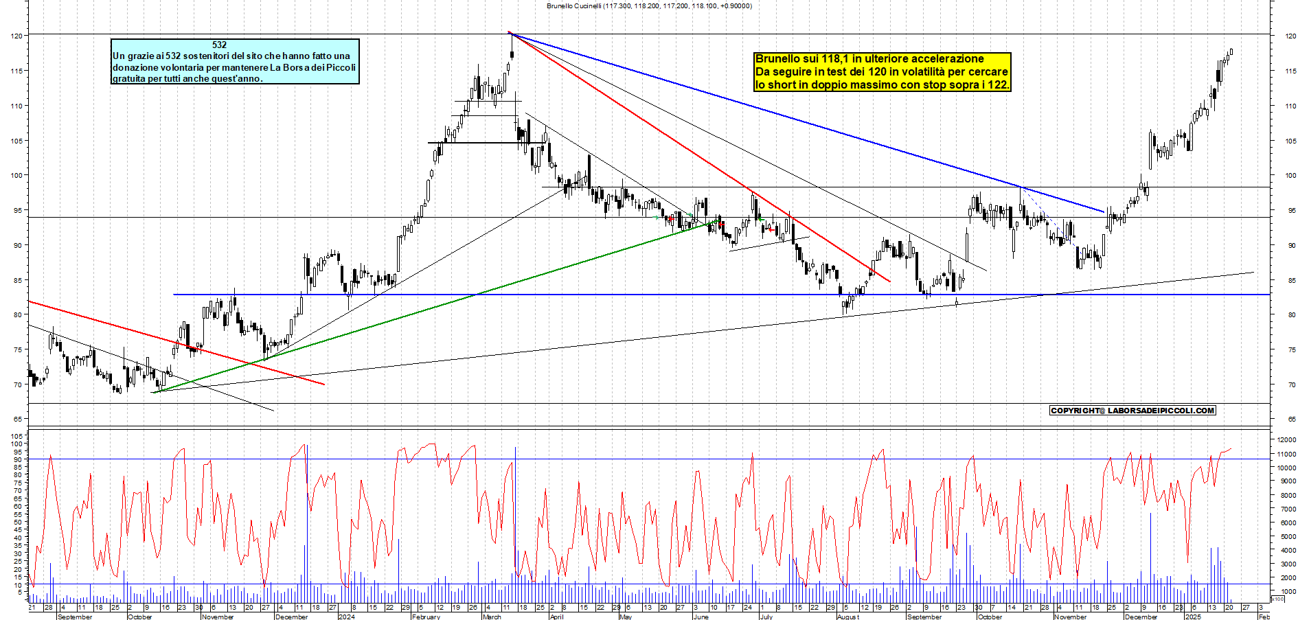The width and height of the screenshot is (1298, 620).
Task: Click the '35' oscillator scale label
Action: coord(19,545)
